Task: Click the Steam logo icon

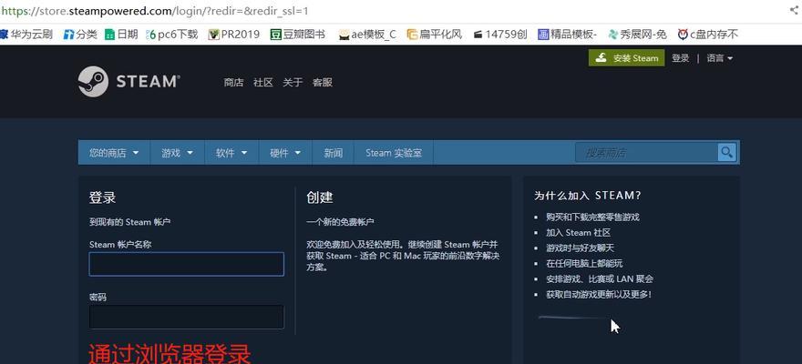Action: (x=93, y=82)
